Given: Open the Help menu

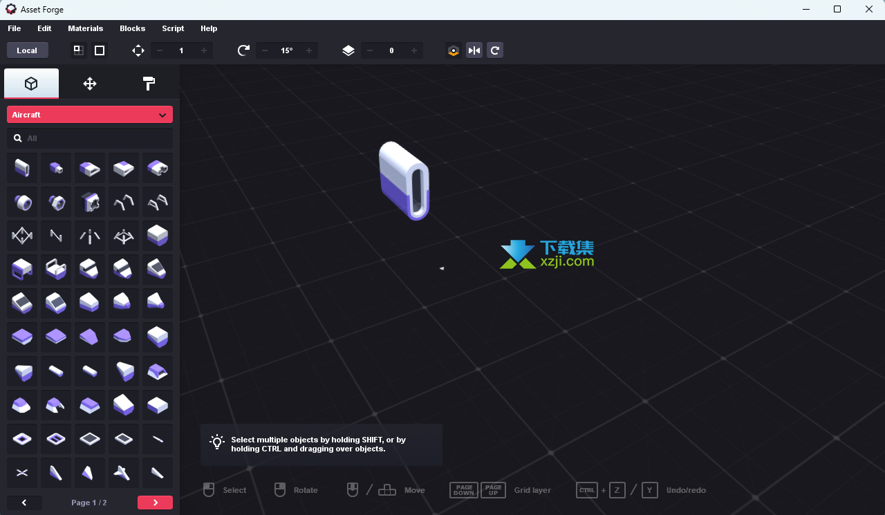Looking at the screenshot, I should [x=209, y=28].
